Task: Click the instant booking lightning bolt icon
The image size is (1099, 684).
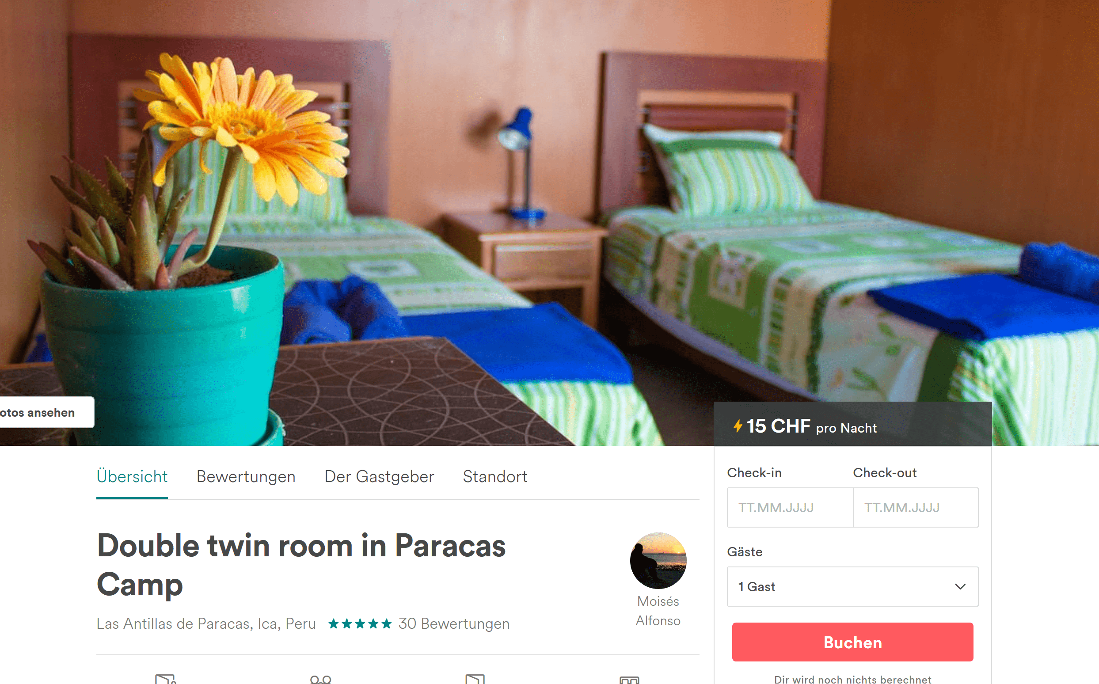Action: (x=738, y=426)
